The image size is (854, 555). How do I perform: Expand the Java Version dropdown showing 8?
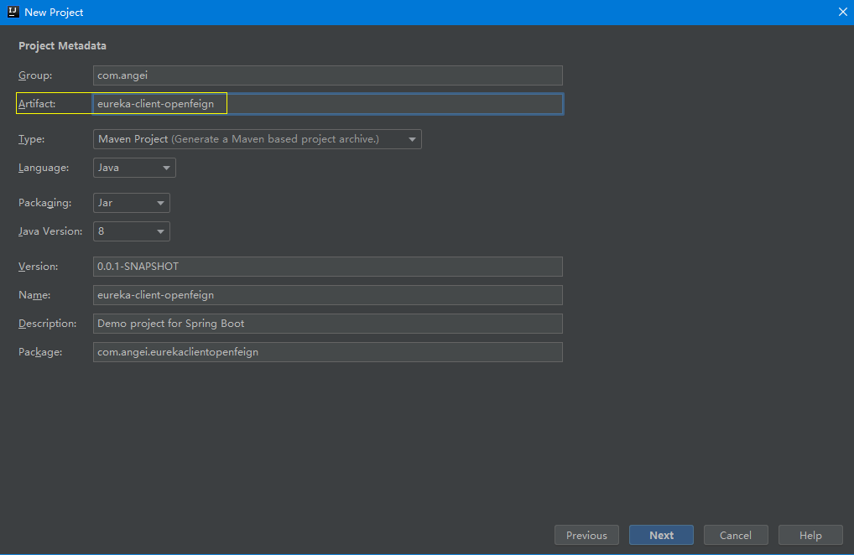coord(132,231)
